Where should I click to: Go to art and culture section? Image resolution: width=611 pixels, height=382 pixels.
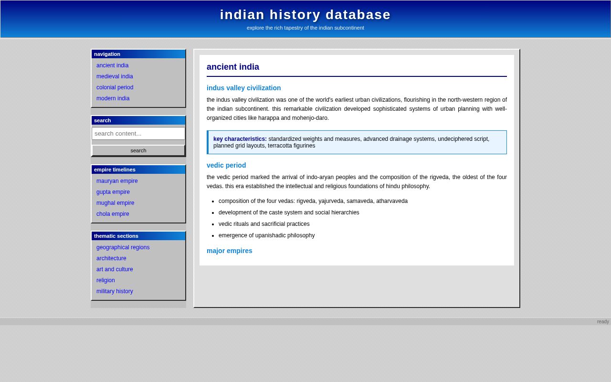[115, 269]
